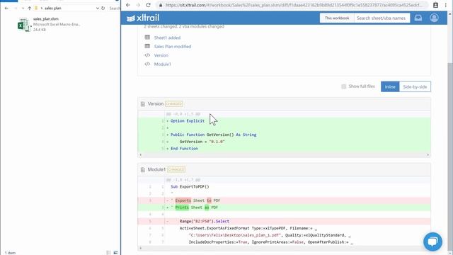This screenshot has height=255, width=453.
Task: Click the sheet icon beside Sheet1 added
Action: tap(147, 38)
